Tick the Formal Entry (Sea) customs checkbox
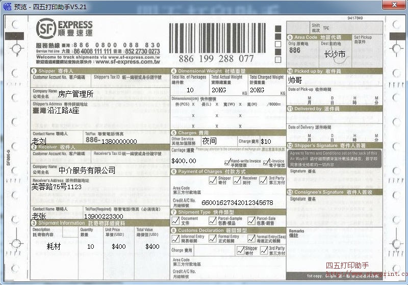The image size is (408, 285). click(x=251, y=238)
